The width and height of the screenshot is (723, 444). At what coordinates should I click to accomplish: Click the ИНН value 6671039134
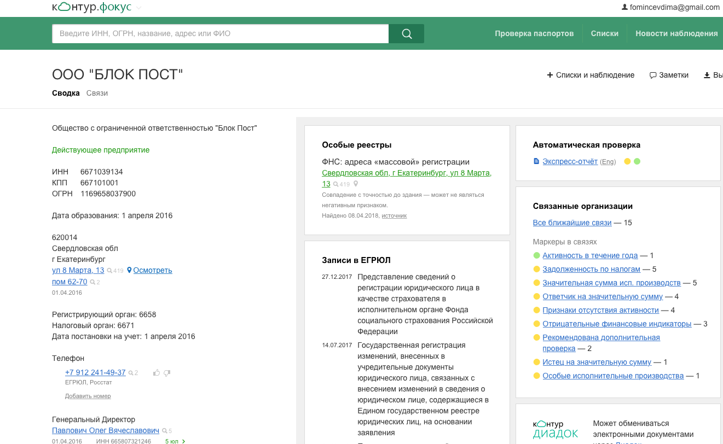pyautogui.click(x=102, y=172)
